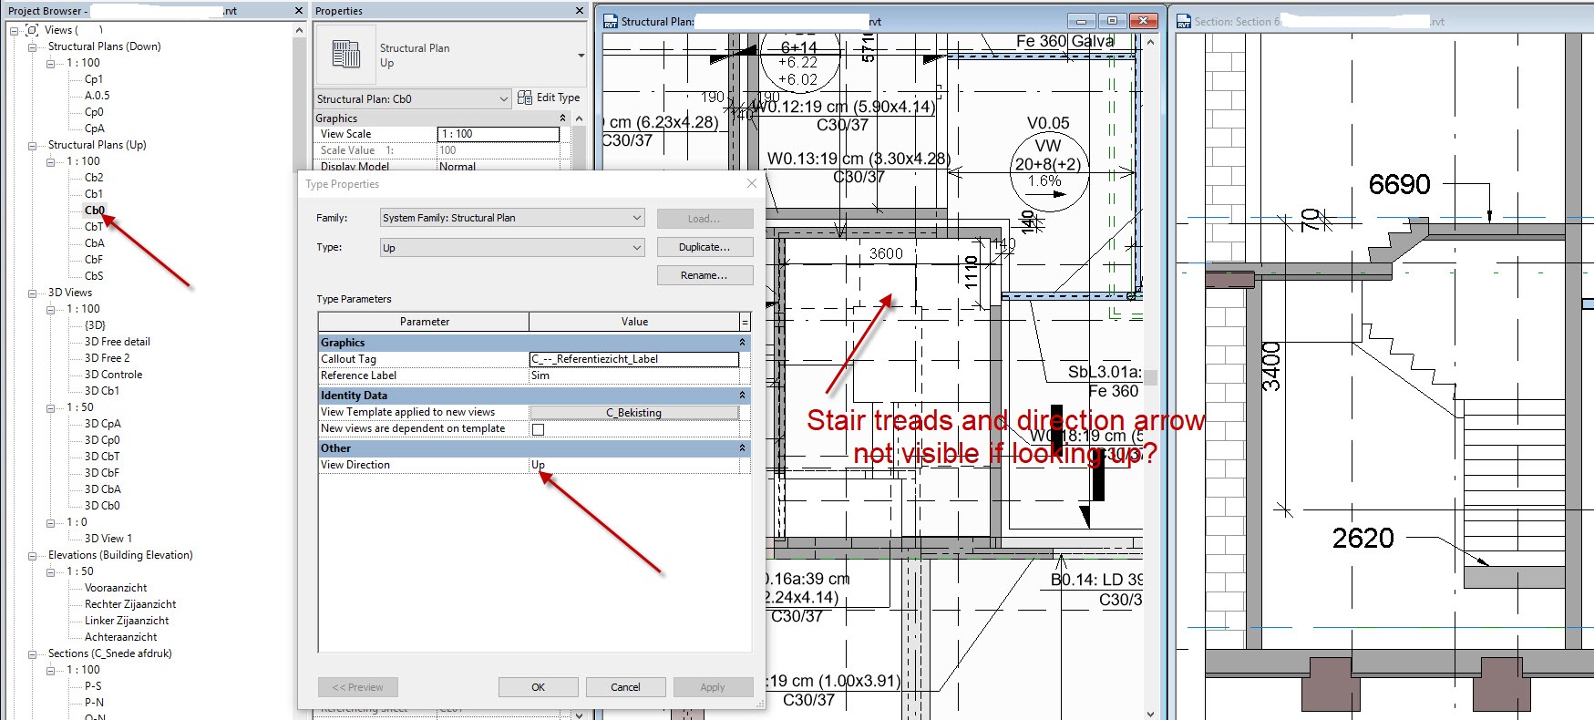Select the A.0.5 view in tree
1594x720 pixels.
point(98,96)
